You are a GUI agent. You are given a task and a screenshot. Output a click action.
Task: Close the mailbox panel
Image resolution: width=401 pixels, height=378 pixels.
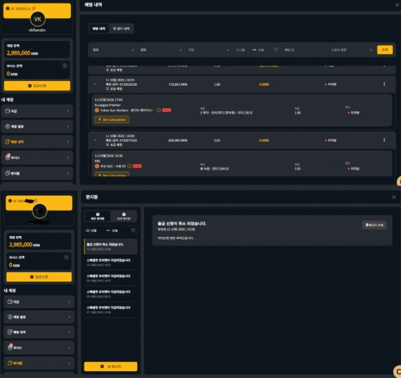394,197
